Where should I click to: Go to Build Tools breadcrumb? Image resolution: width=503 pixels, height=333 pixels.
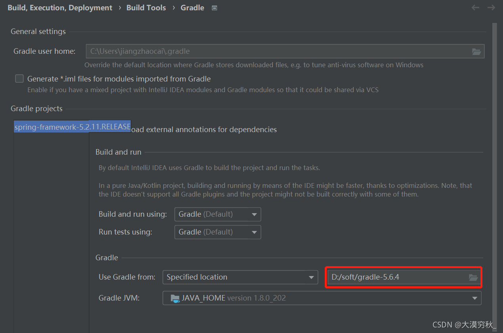coord(146,8)
